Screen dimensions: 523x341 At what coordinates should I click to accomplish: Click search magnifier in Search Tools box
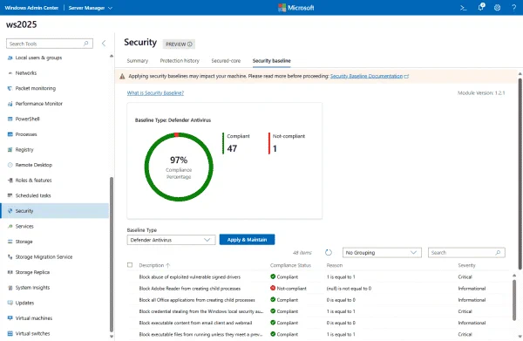[86, 44]
